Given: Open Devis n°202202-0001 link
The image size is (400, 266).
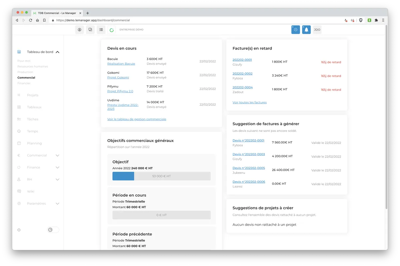Looking at the screenshot, I should (248, 140).
